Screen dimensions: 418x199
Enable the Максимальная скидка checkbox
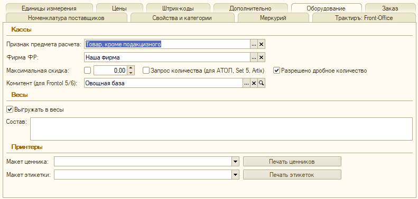click(x=87, y=71)
